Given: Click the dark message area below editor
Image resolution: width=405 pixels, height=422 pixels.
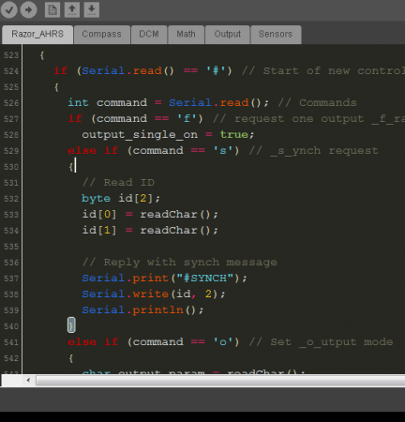Looking at the screenshot, I should (202, 399).
